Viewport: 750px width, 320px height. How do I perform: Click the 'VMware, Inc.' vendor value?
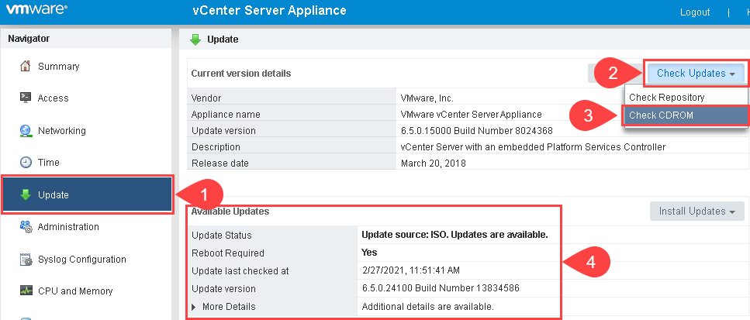click(427, 98)
